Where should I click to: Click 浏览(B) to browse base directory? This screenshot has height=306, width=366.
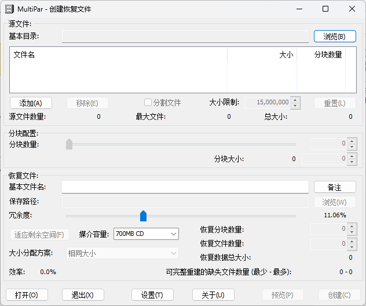coord(335,37)
